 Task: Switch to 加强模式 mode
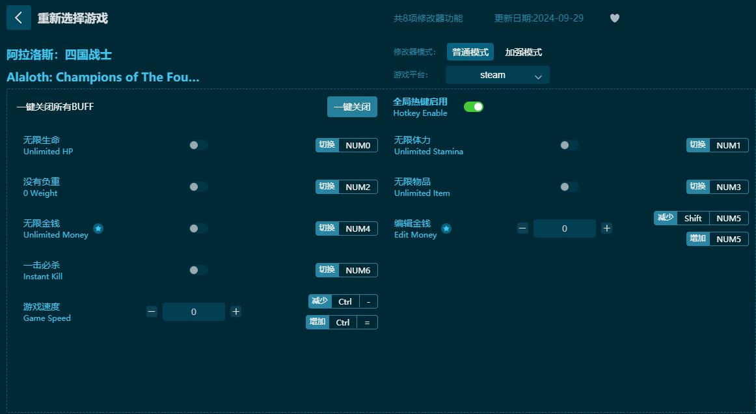click(x=523, y=51)
